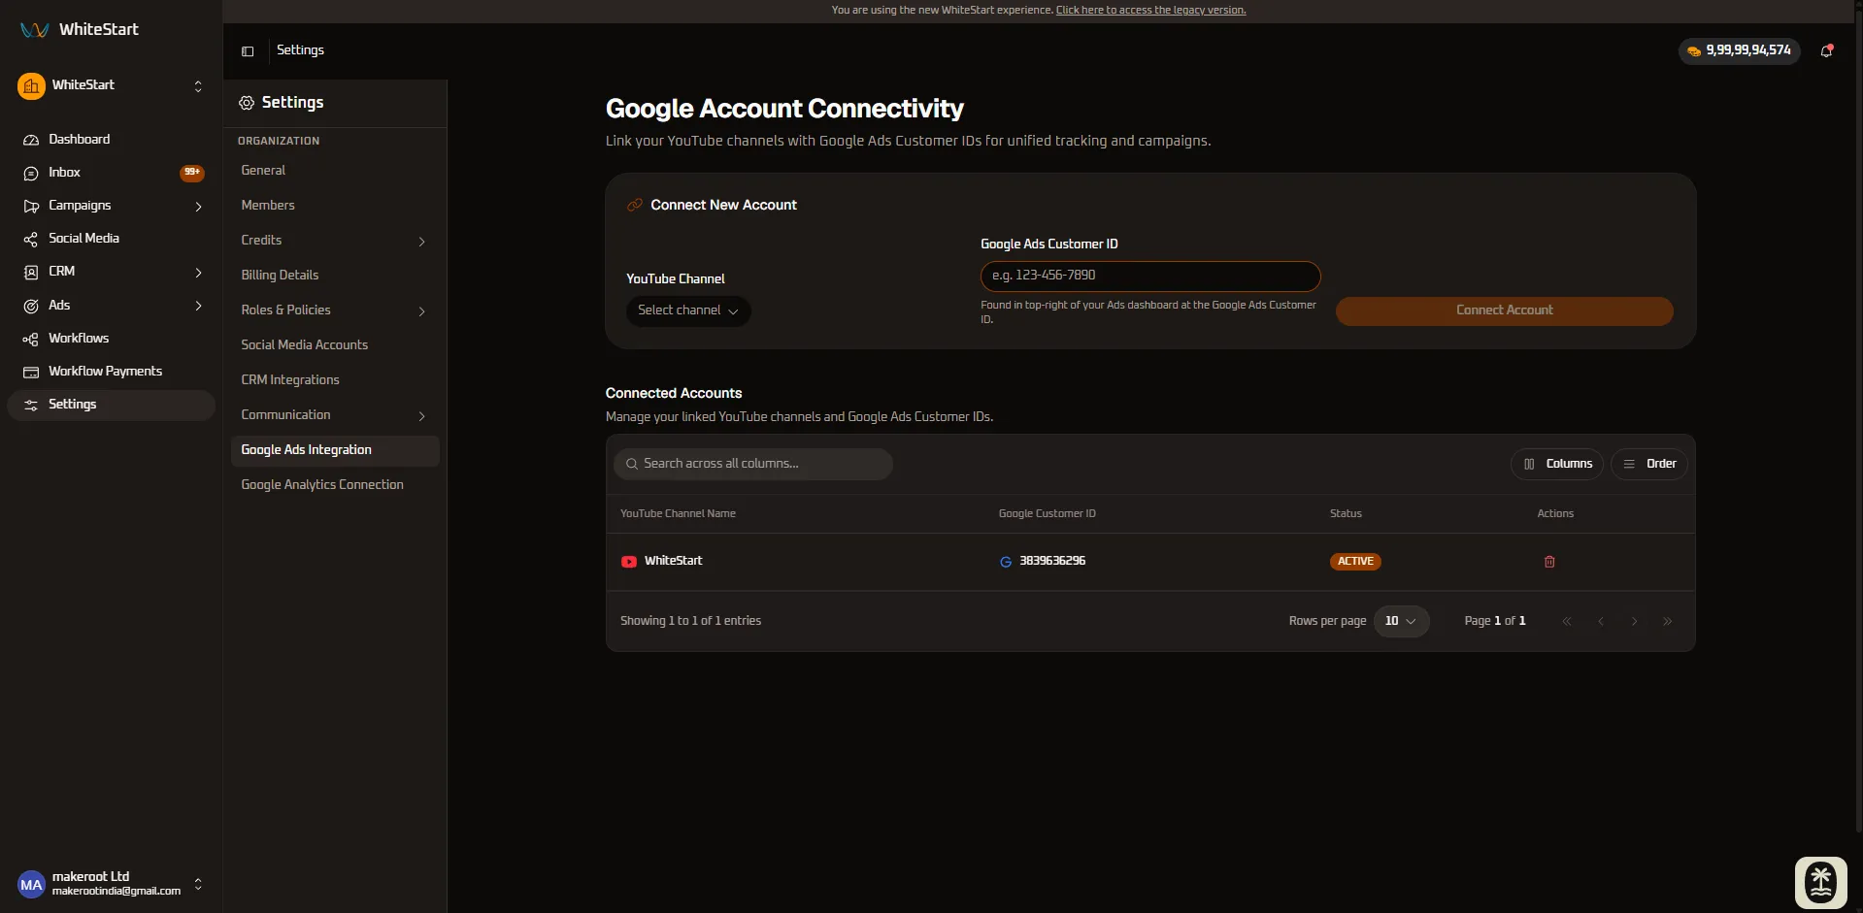Delete the WhiteStart connected account
The height and width of the screenshot is (913, 1863).
tap(1549, 562)
